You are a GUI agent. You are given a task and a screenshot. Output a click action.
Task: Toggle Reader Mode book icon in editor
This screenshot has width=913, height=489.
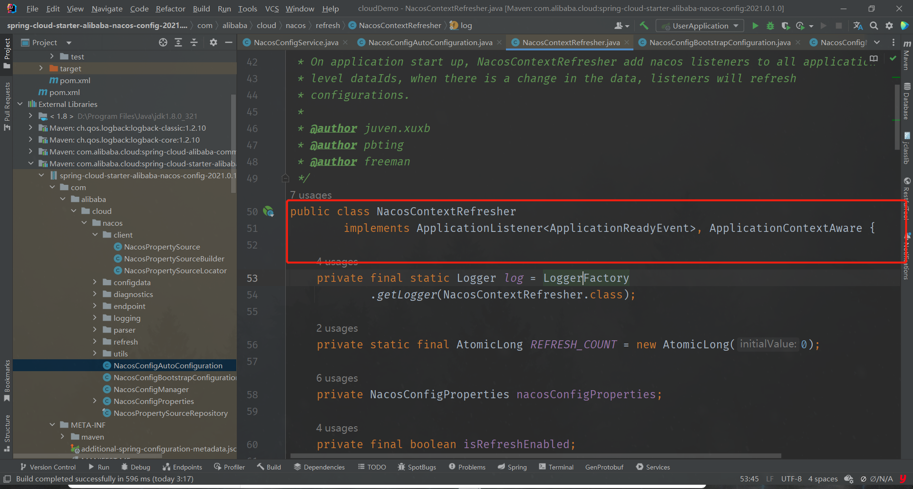pyautogui.click(x=874, y=58)
